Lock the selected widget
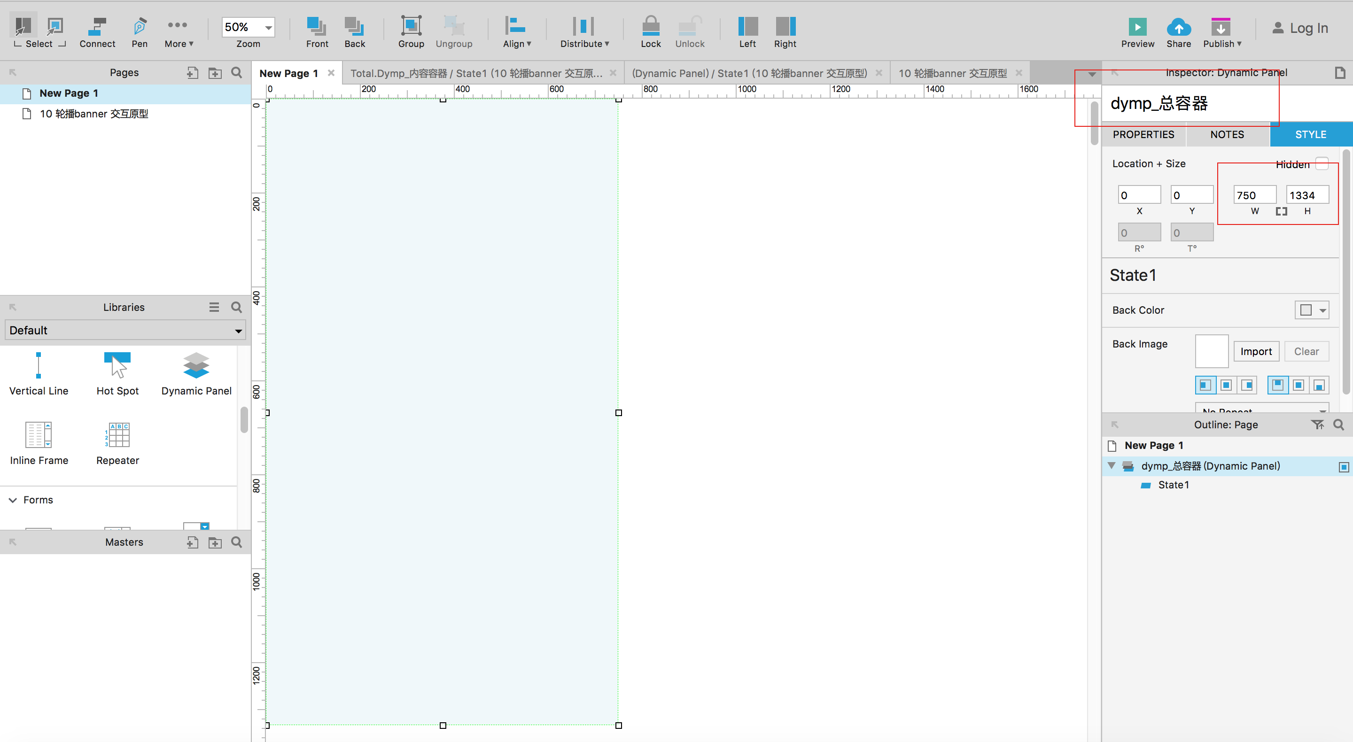1353x742 pixels. click(x=650, y=27)
